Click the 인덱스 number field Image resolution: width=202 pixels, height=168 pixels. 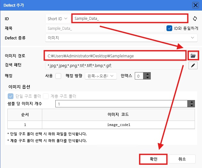point(140,76)
